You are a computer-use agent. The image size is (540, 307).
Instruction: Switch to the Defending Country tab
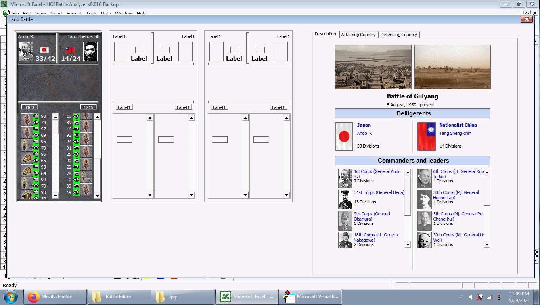click(398, 35)
